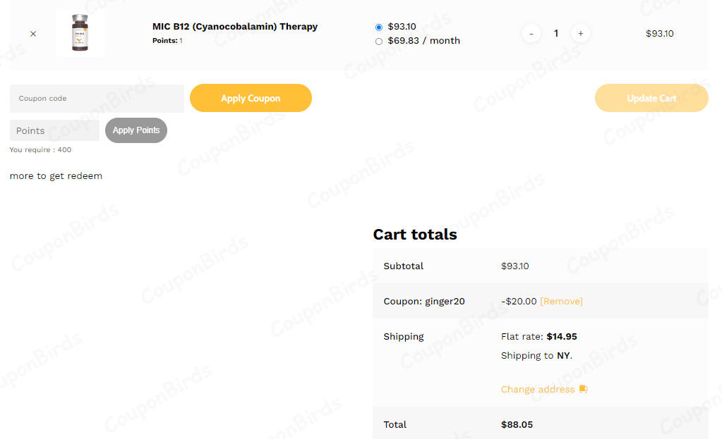Click the Subtotal $93.10 amount
Viewport: 722px width, 439px height.
tap(516, 266)
